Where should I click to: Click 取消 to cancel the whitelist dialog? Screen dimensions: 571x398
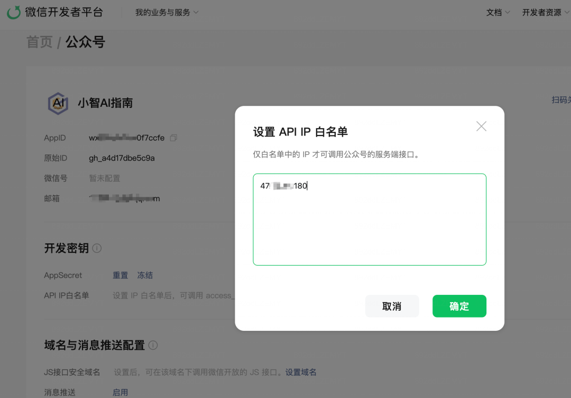point(392,306)
